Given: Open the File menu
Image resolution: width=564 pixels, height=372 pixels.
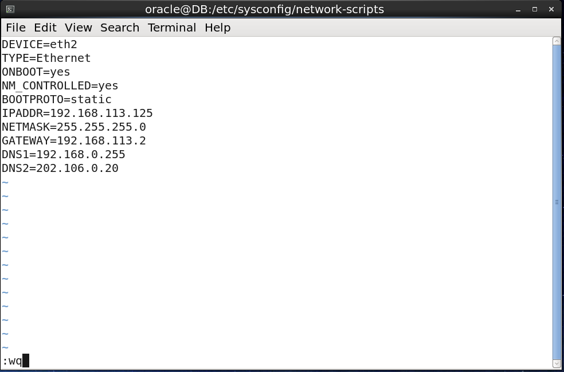Looking at the screenshot, I should pyautogui.click(x=16, y=28).
